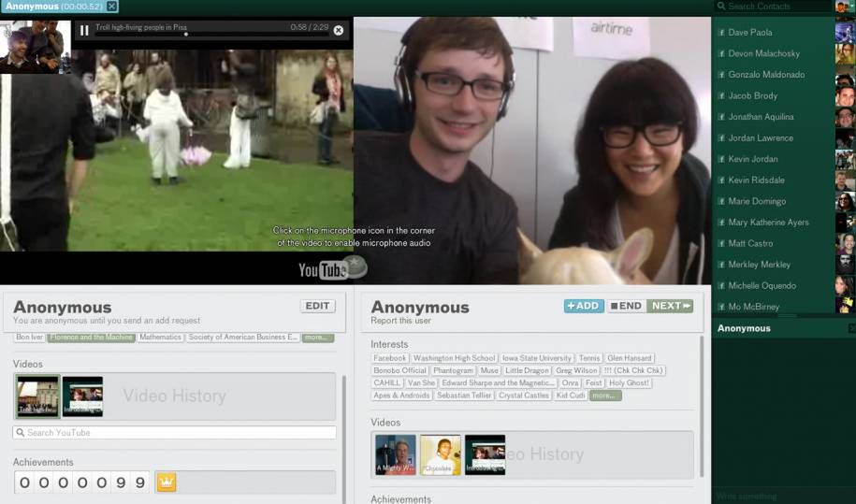This screenshot has height=504, width=856.
Task: Click Facebook icon beside Dave Paola
Action: [720, 32]
